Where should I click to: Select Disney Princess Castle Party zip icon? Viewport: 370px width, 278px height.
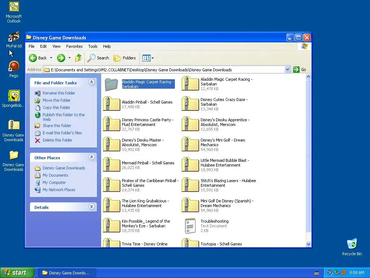(112, 124)
